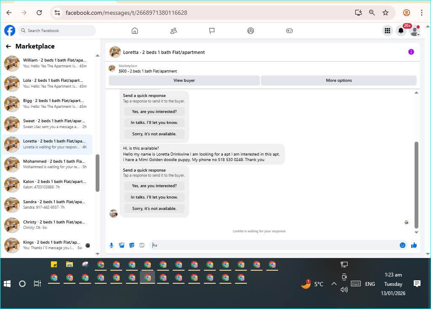Click the chat messages scrollbar thumb

click(x=416, y=185)
